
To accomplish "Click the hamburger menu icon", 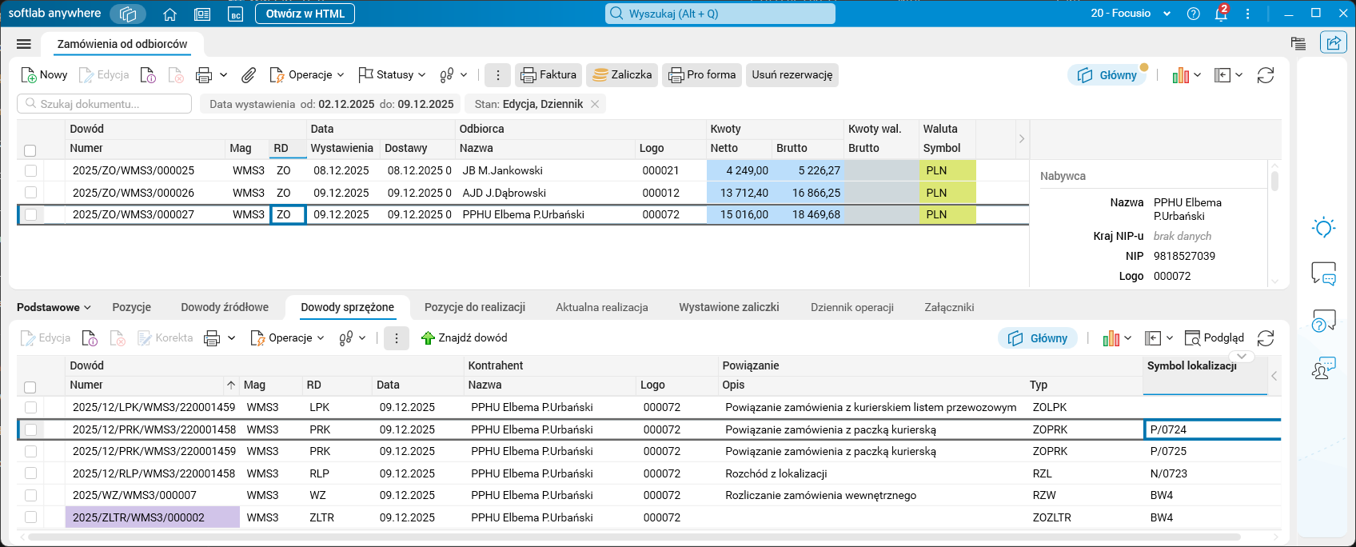I will pyautogui.click(x=24, y=44).
